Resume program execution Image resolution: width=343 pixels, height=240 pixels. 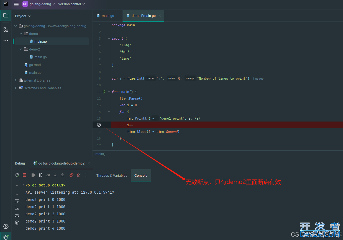[34, 175]
